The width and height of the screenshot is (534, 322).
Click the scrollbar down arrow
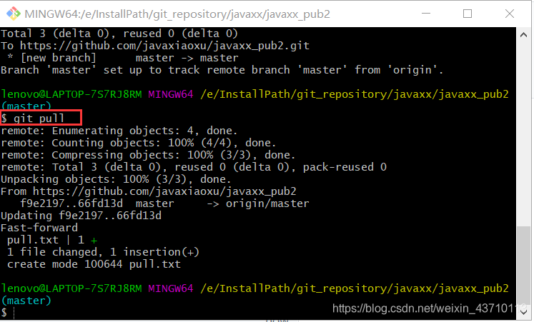[x=523, y=311]
